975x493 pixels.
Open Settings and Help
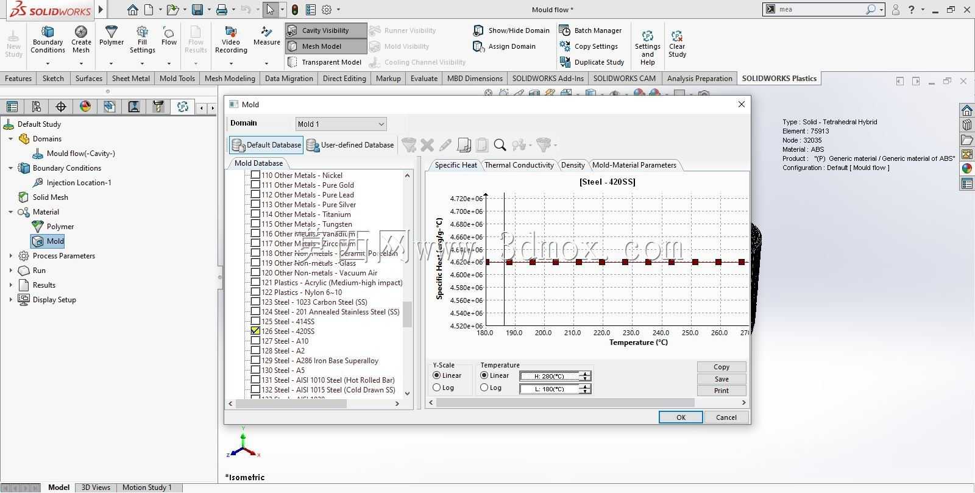(x=647, y=48)
